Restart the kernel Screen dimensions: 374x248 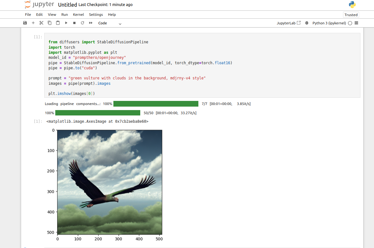[82, 23]
